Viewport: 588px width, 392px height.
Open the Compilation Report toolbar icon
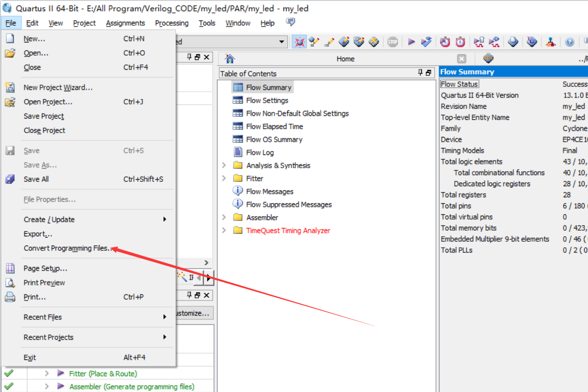click(x=513, y=42)
